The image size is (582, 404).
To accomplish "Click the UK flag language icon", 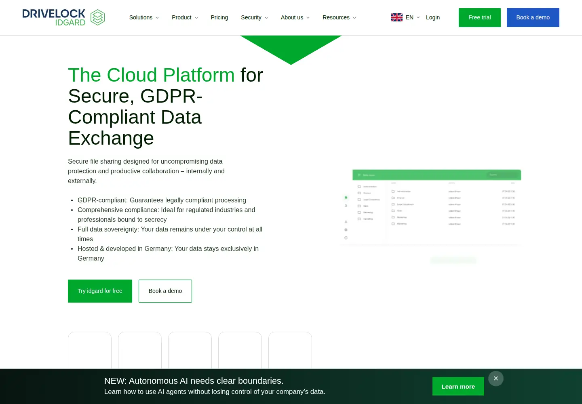I will click(397, 17).
